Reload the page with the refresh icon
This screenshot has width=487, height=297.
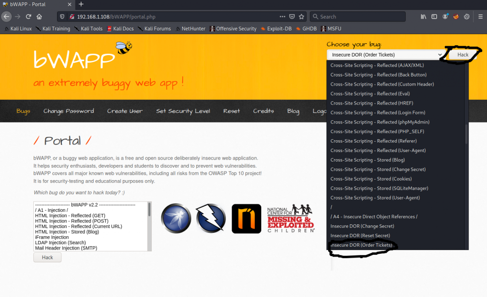pos(29,17)
